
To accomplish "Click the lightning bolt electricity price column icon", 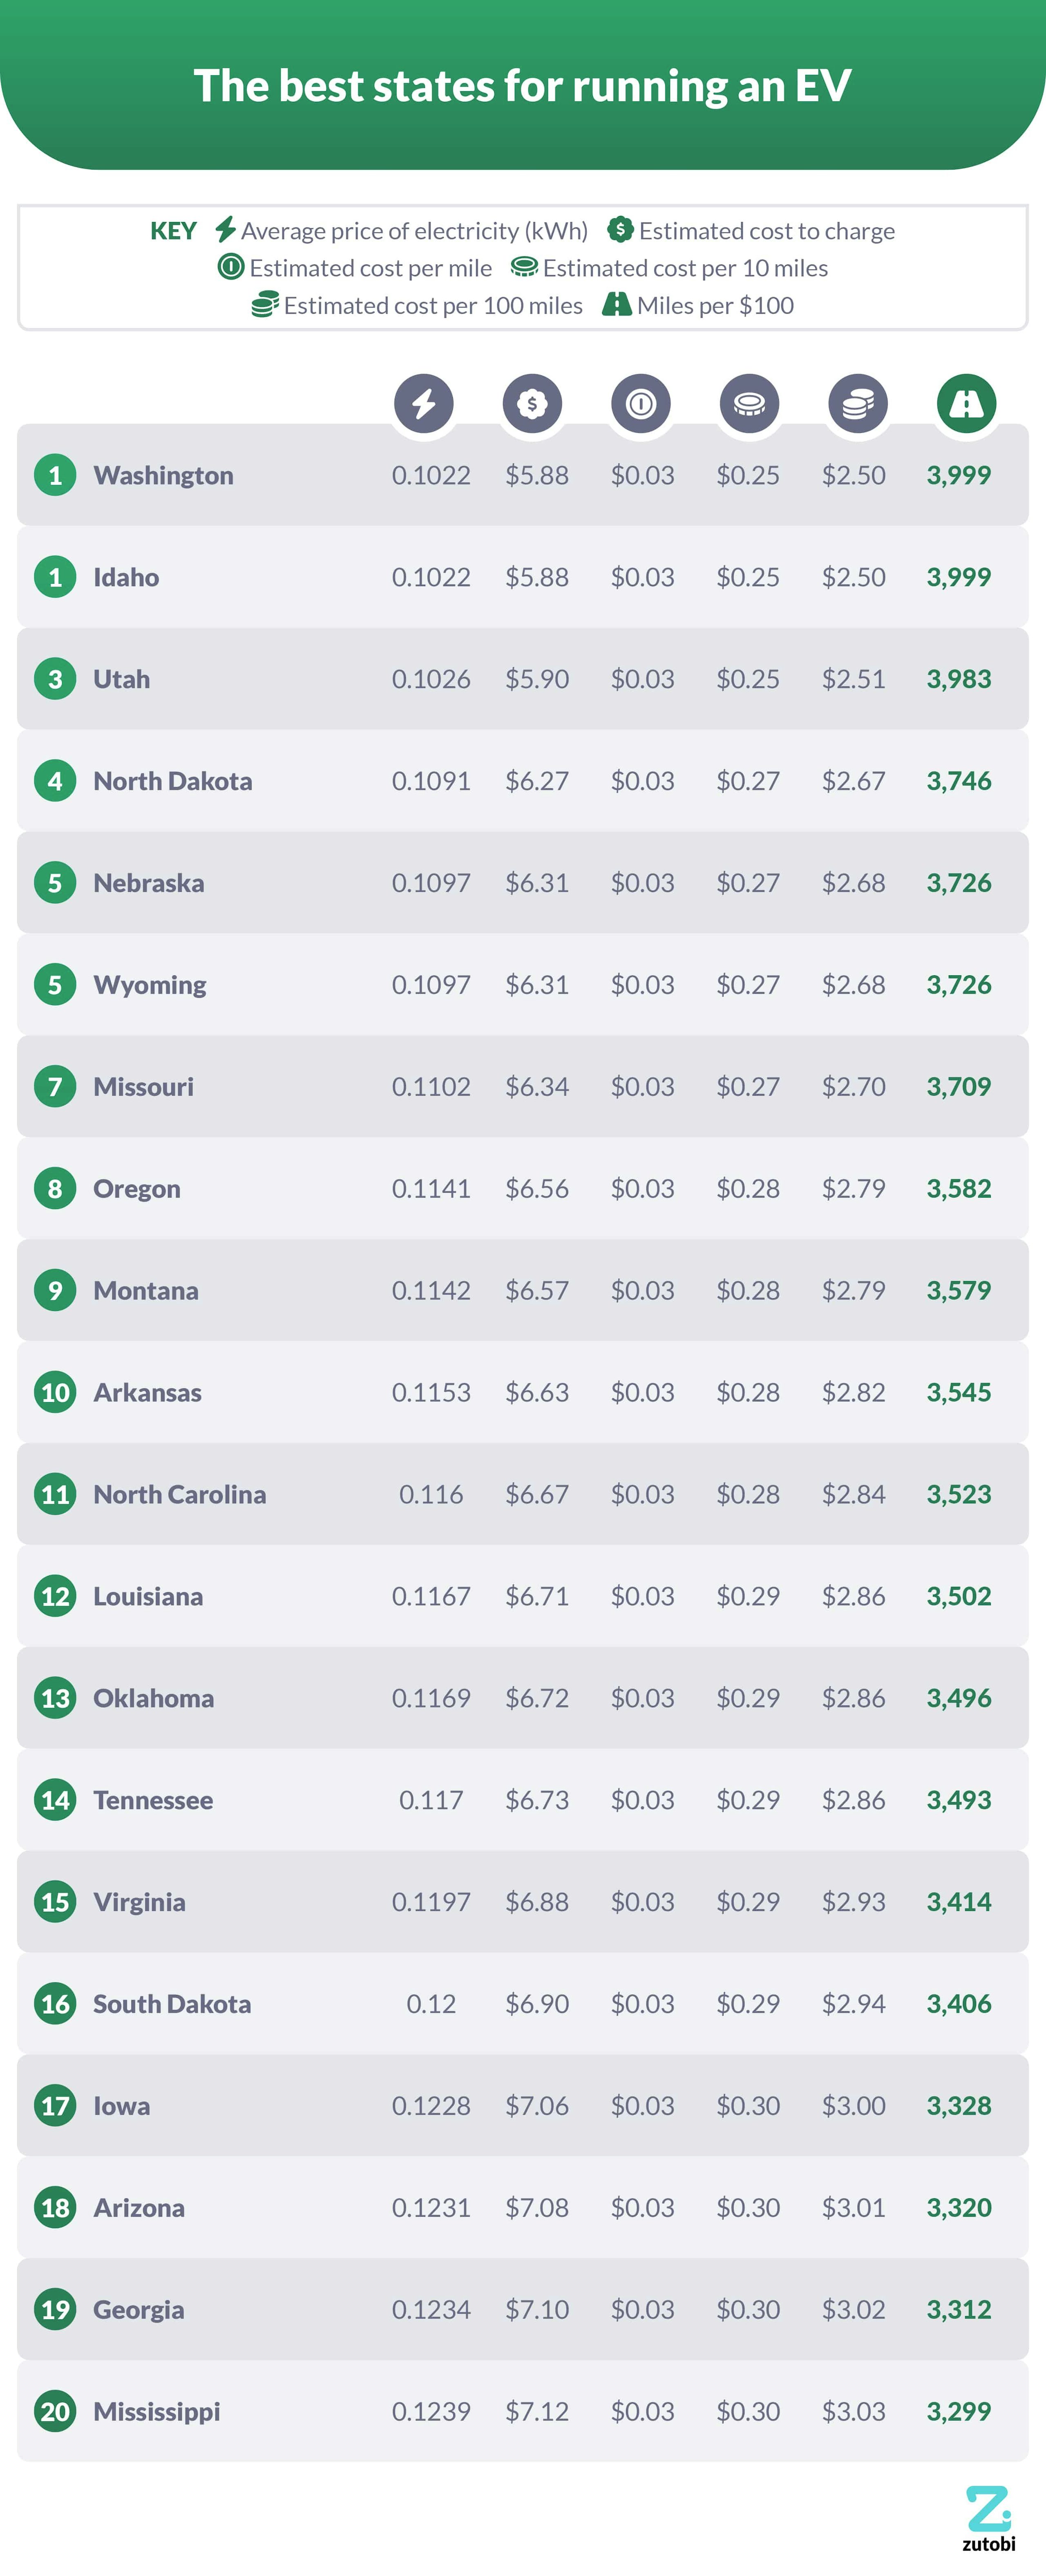I will (424, 404).
